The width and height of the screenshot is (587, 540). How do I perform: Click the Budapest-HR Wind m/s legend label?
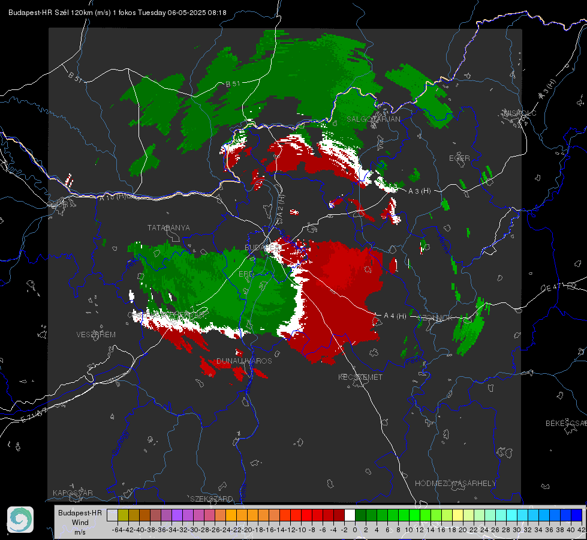coord(80,522)
